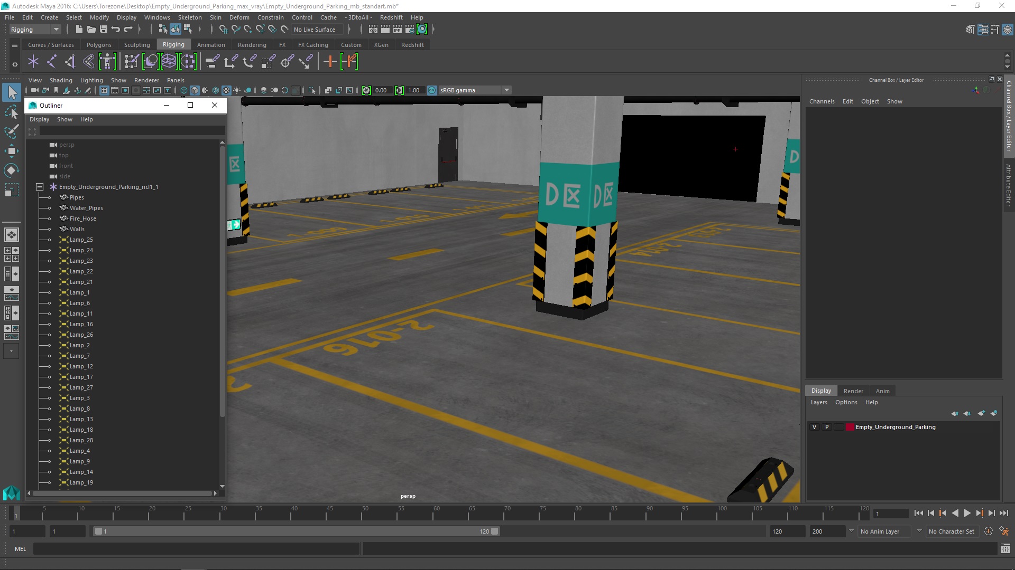Open the No Character Set dropdown
1015x570 pixels.
[x=953, y=531]
